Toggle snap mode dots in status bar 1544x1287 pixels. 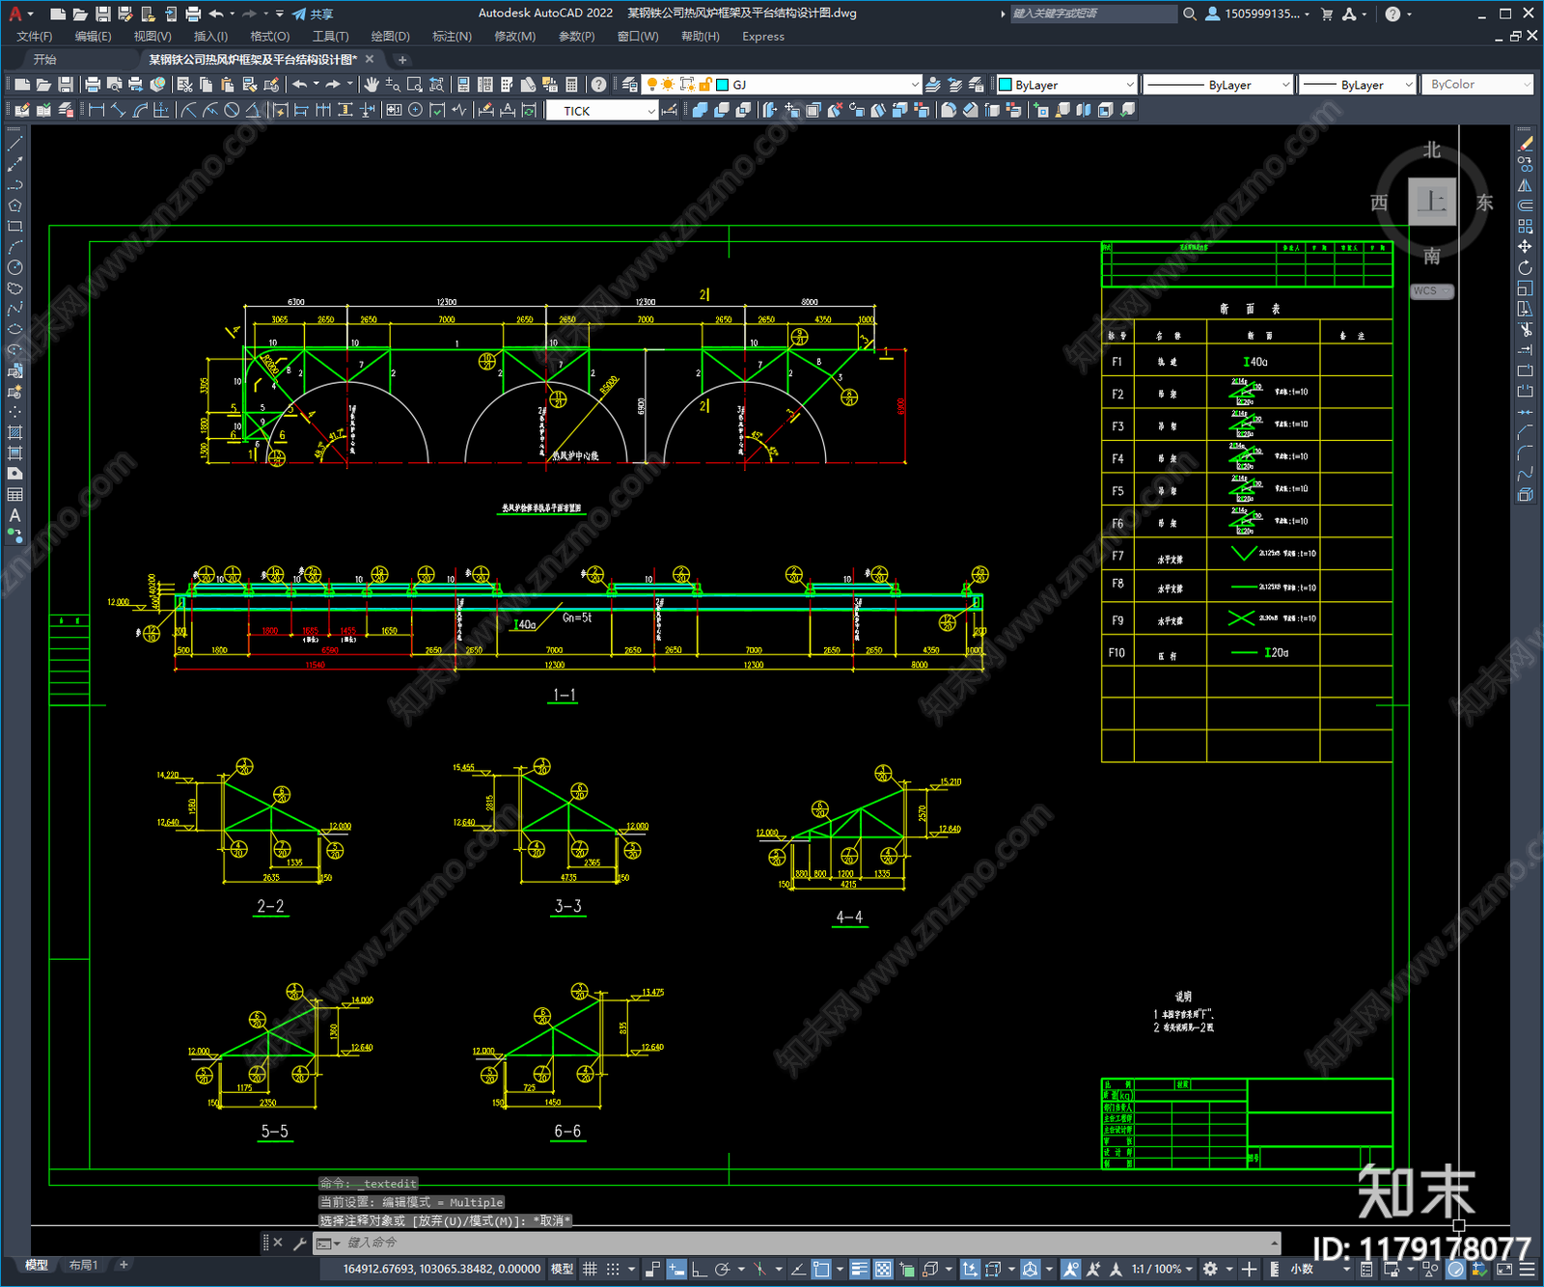coord(613,1269)
